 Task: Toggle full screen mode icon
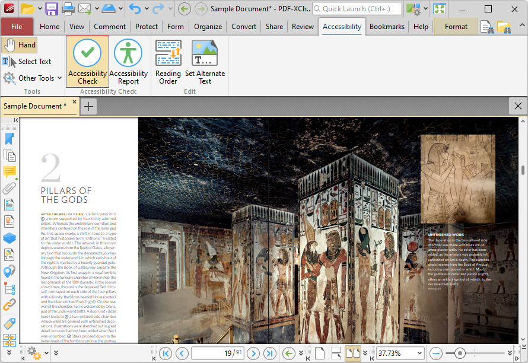click(440, 9)
